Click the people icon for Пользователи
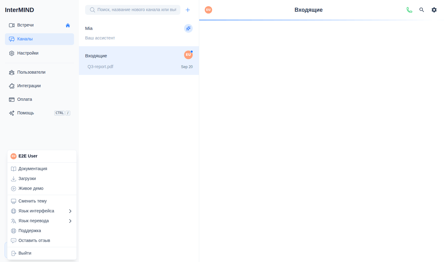Screen dimensions: 444x262 coord(12,72)
